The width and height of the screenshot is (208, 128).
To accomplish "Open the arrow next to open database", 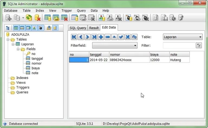I will [x=23, y=18].
